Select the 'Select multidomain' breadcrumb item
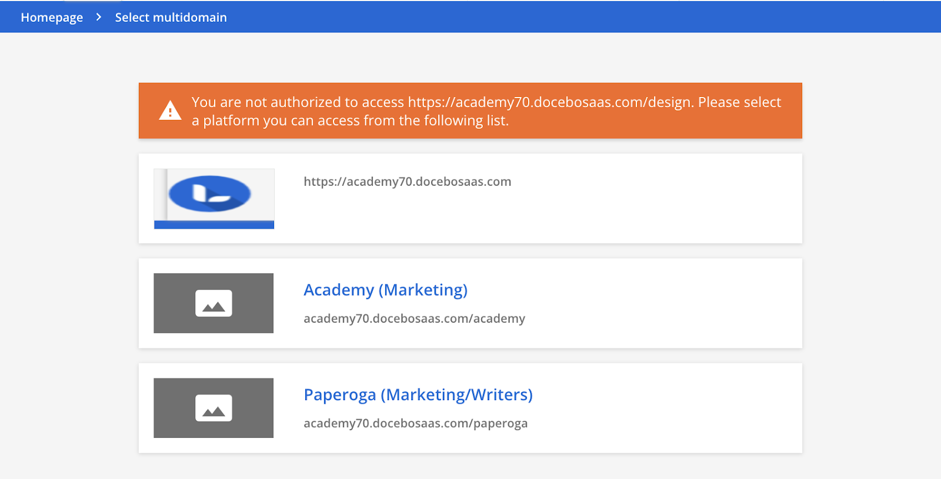 171,17
